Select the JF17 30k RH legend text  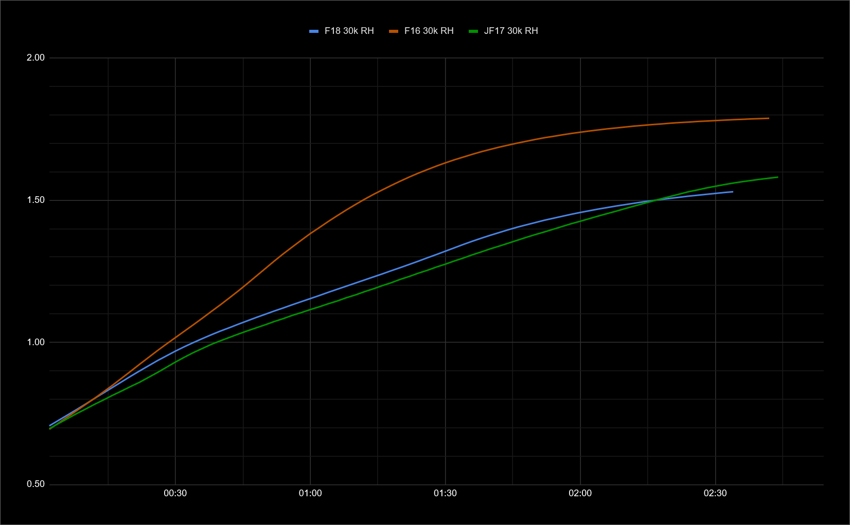[x=510, y=31]
